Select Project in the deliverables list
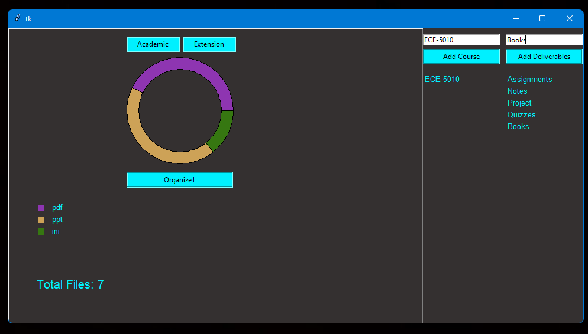This screenshot has width=588, height=334. tap(519, 103)
